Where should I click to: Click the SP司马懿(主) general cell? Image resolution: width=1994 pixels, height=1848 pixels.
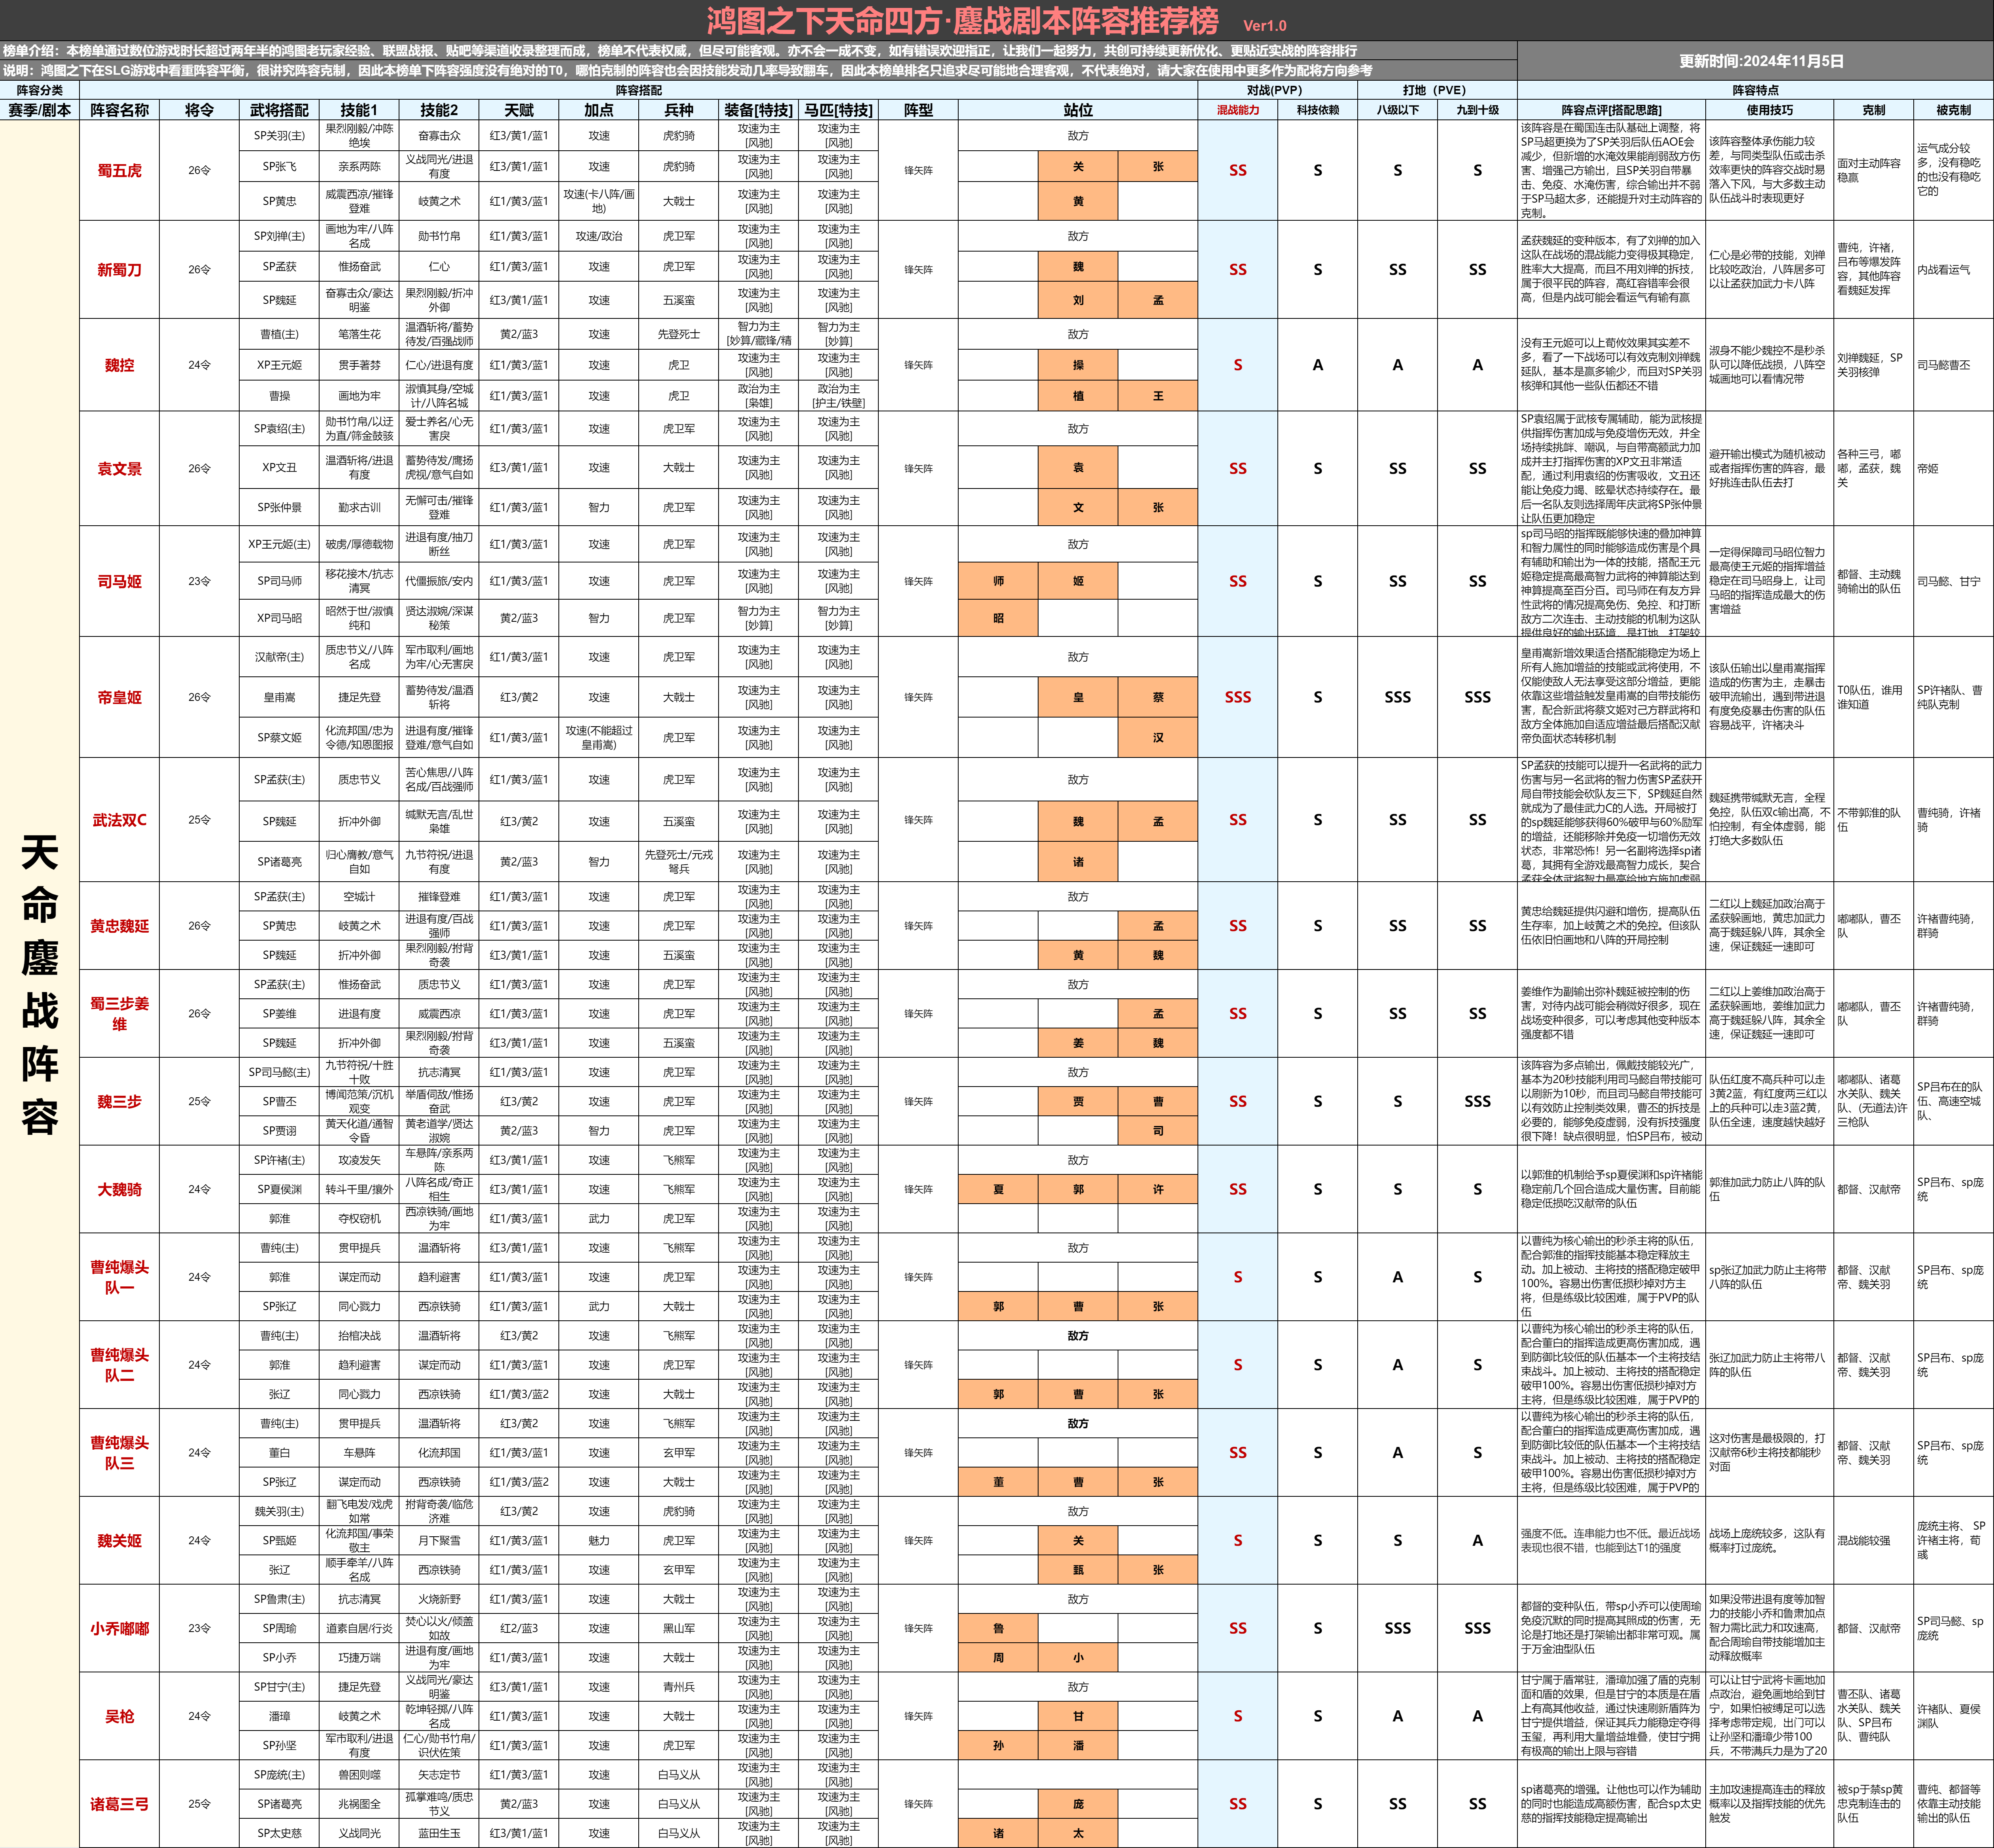[279, 1072]
